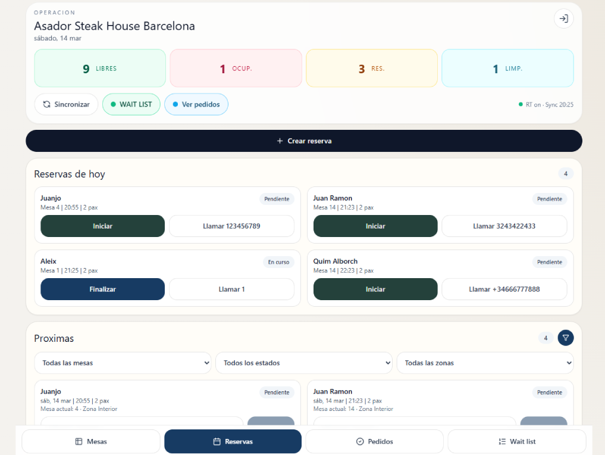
Task: Toggle the WAIT LIST pill
Action: click(131, 104)
